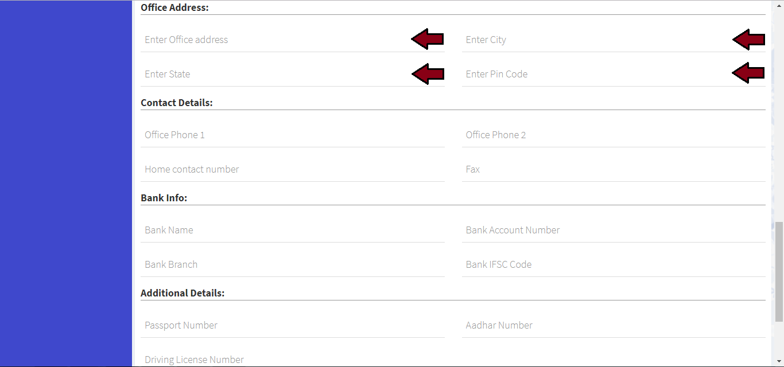Click the Aadhar Number input
This screenshot has height=367, width=784.
pos(613,325)
